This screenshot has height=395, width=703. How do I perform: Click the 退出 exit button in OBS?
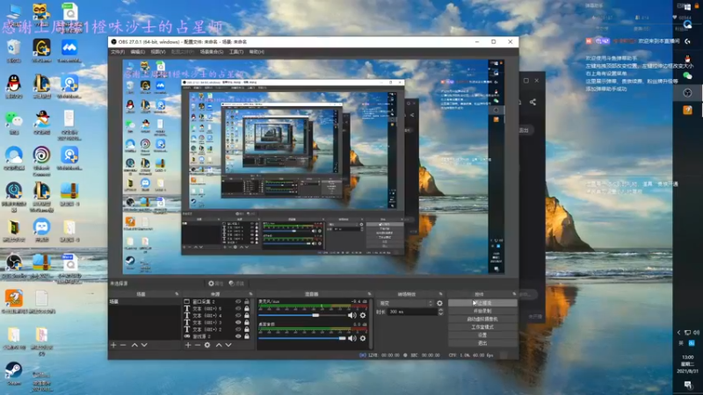pos(482,343)
